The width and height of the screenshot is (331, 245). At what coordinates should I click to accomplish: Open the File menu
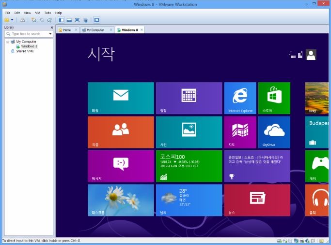(8, 13)
